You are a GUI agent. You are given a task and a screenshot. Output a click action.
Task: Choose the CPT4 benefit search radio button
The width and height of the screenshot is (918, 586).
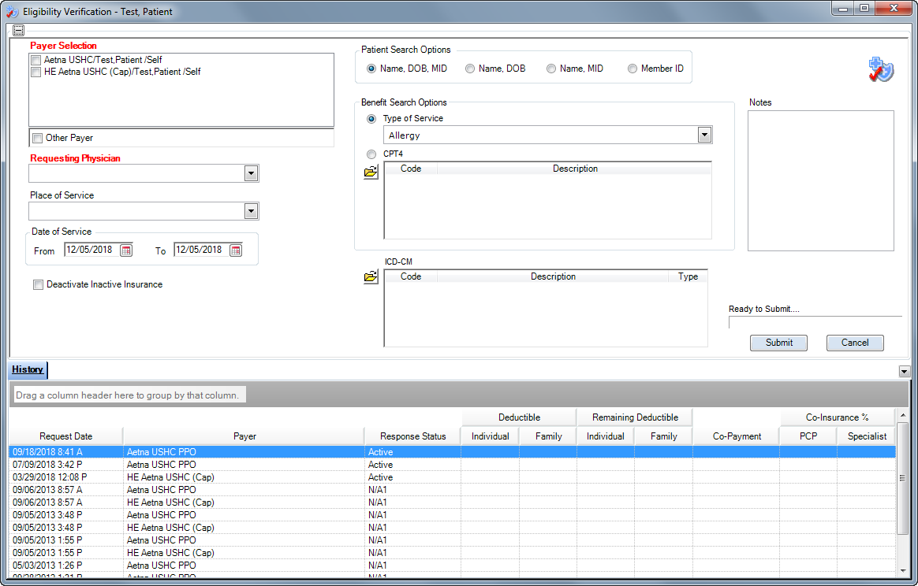[371, 154]
